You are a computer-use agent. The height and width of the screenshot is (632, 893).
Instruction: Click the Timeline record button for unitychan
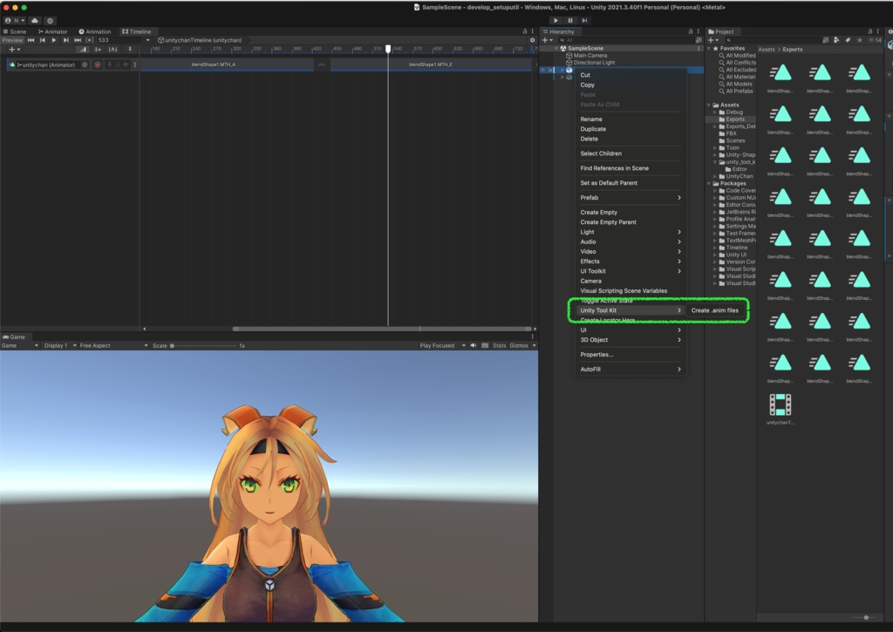(x=98, y=65)
